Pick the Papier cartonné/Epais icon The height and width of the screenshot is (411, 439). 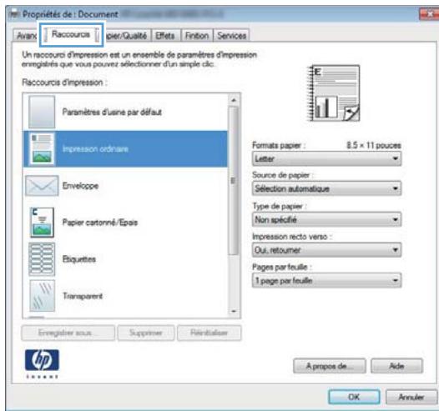(x=42, y=223)
